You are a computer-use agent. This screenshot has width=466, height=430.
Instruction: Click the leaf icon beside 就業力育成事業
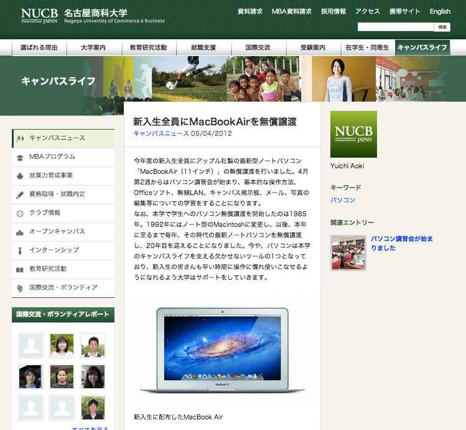tap(20, 176)
